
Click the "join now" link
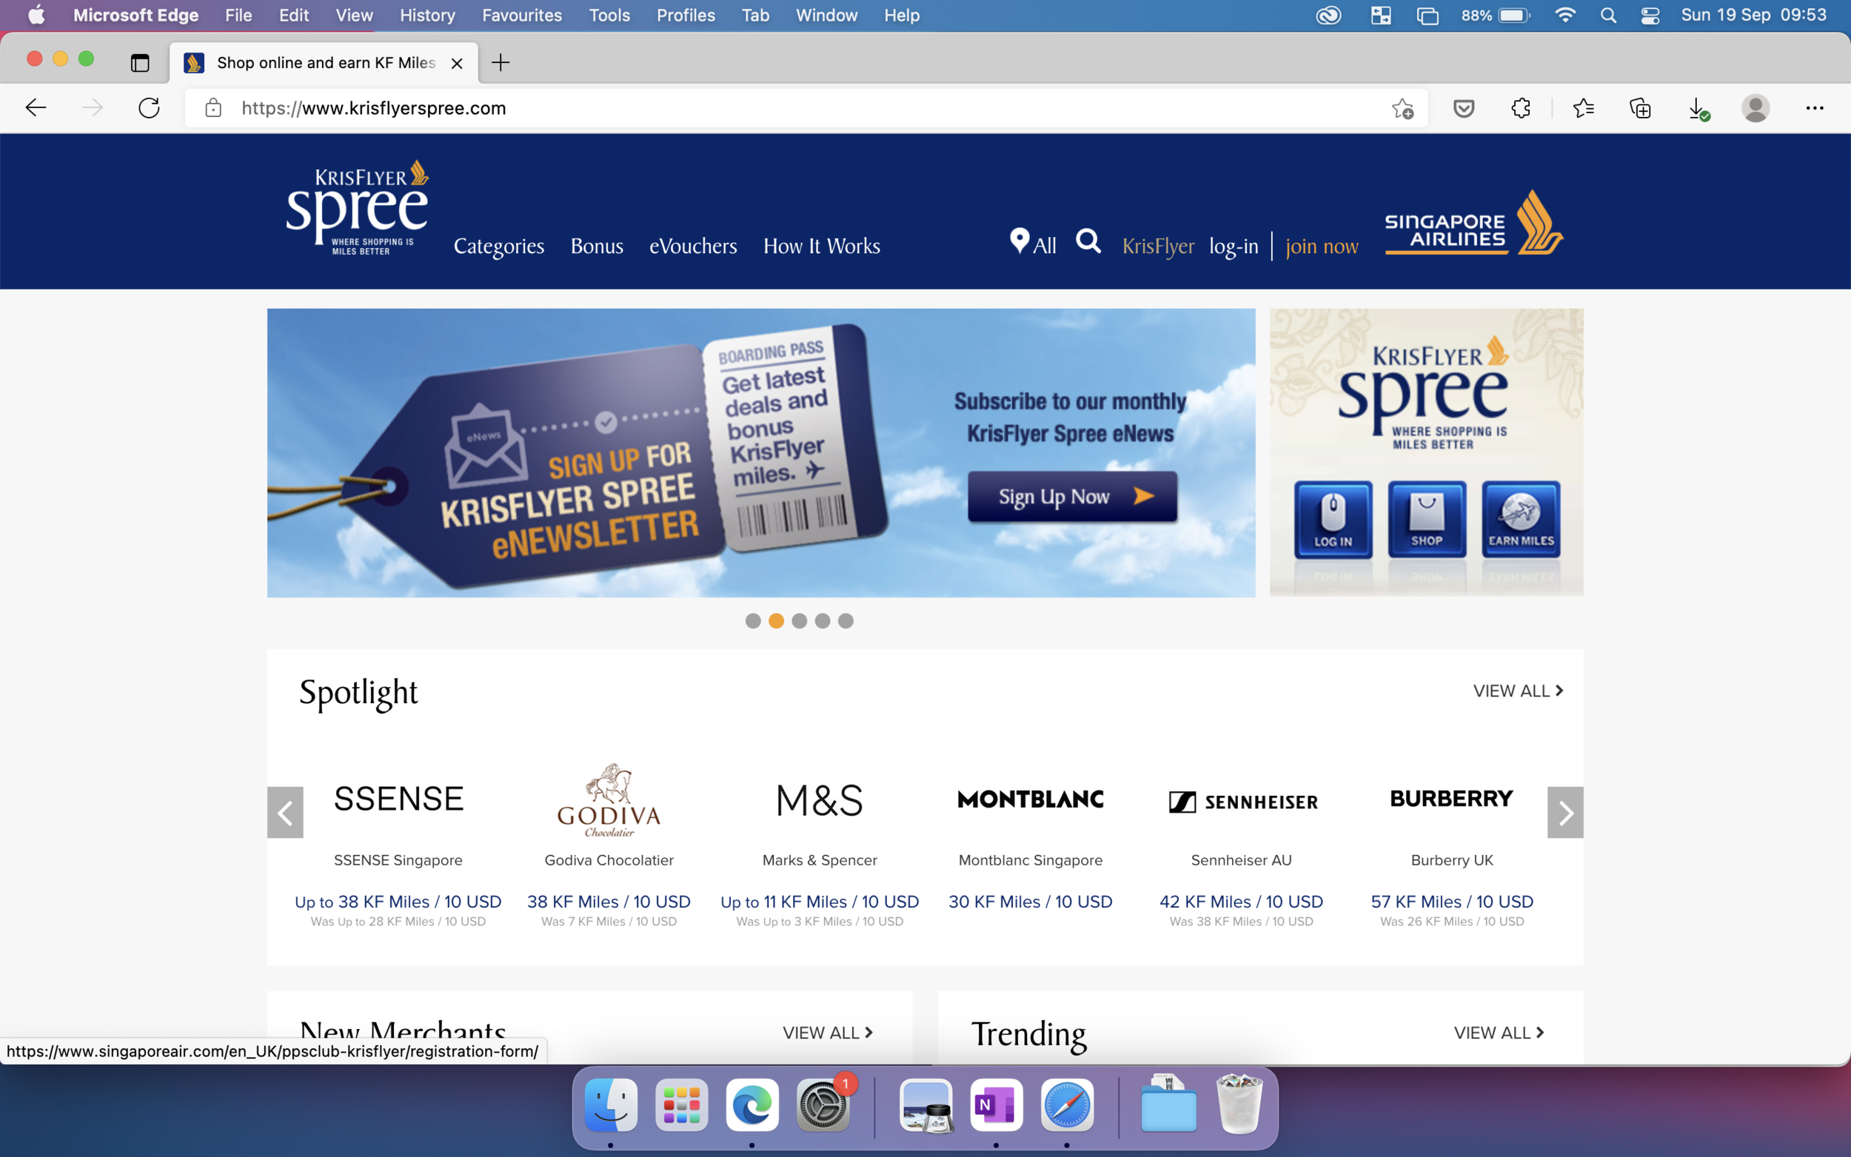click(1322, 246)
